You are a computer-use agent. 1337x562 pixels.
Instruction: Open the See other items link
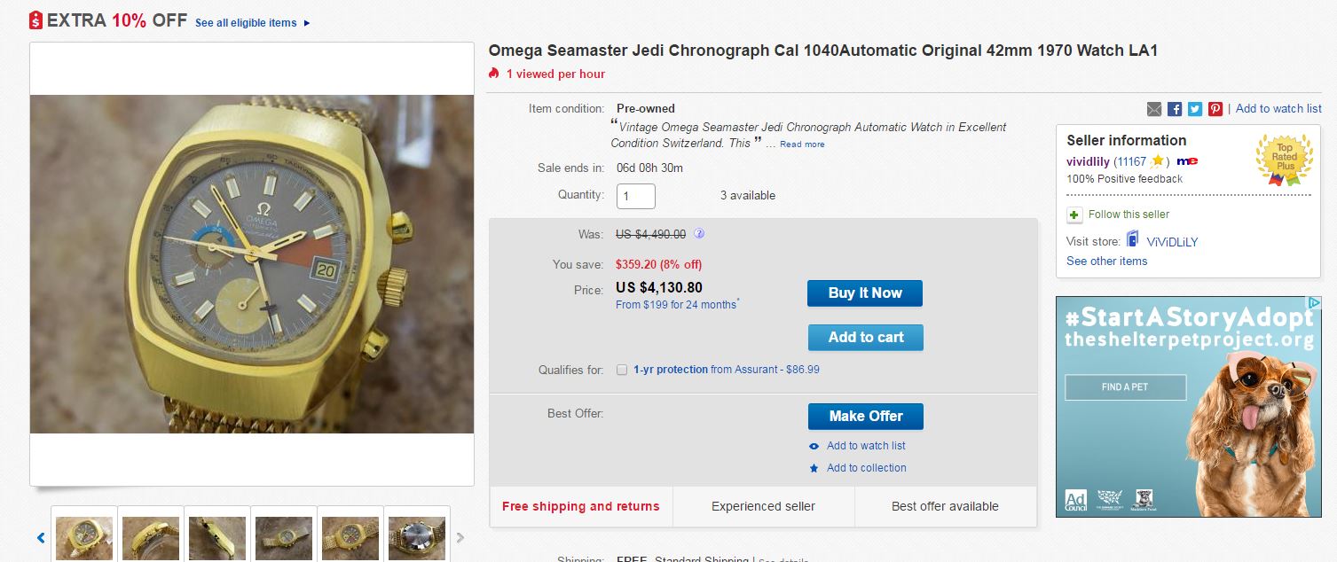(x=1106, y=261)
